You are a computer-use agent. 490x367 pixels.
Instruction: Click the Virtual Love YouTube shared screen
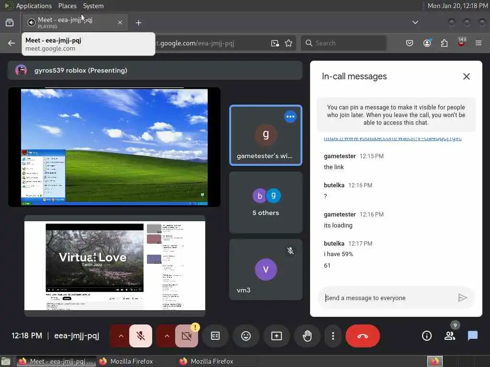(x=115, y=266)
